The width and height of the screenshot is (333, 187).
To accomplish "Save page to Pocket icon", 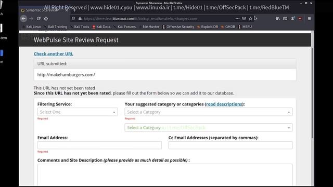I will 244,19.
